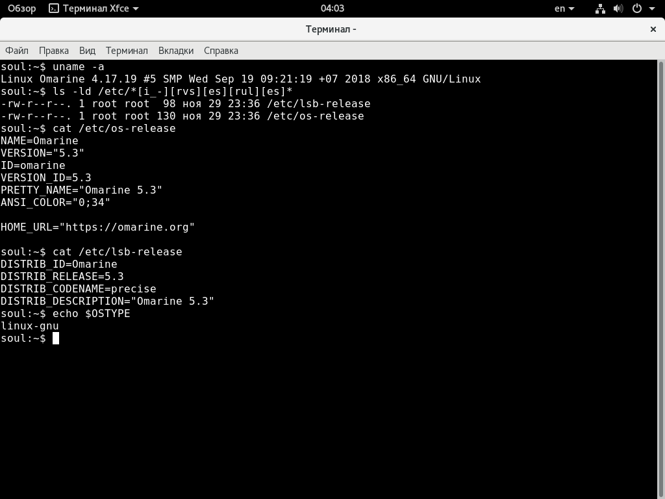The height and width of the screenshot is (499, 665).
Task: Open the Вкладки menu
Action: point(176,51)
